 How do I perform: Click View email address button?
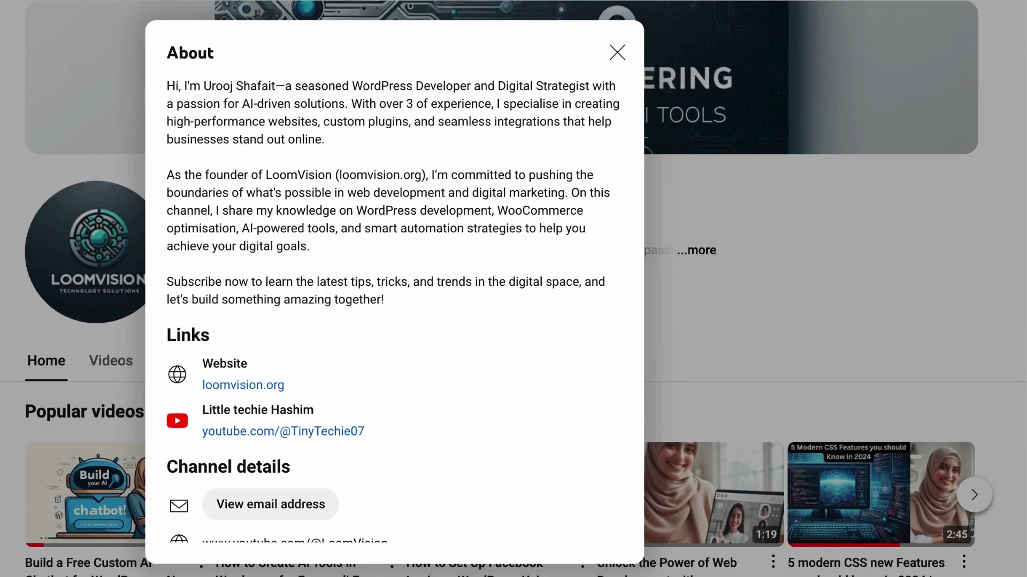click(271, 504)
